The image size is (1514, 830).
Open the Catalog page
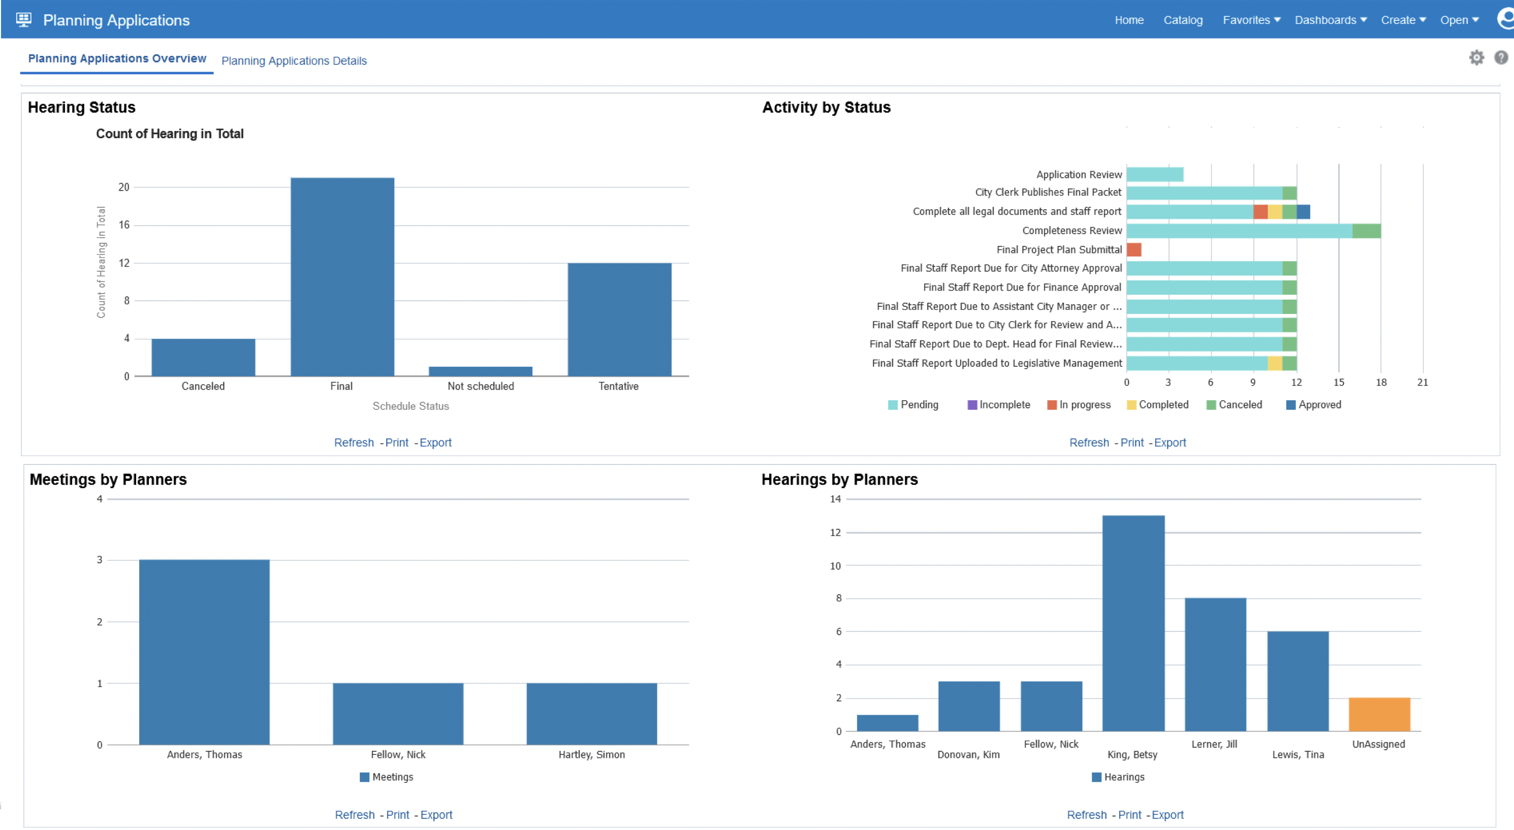coord(1183,19)
